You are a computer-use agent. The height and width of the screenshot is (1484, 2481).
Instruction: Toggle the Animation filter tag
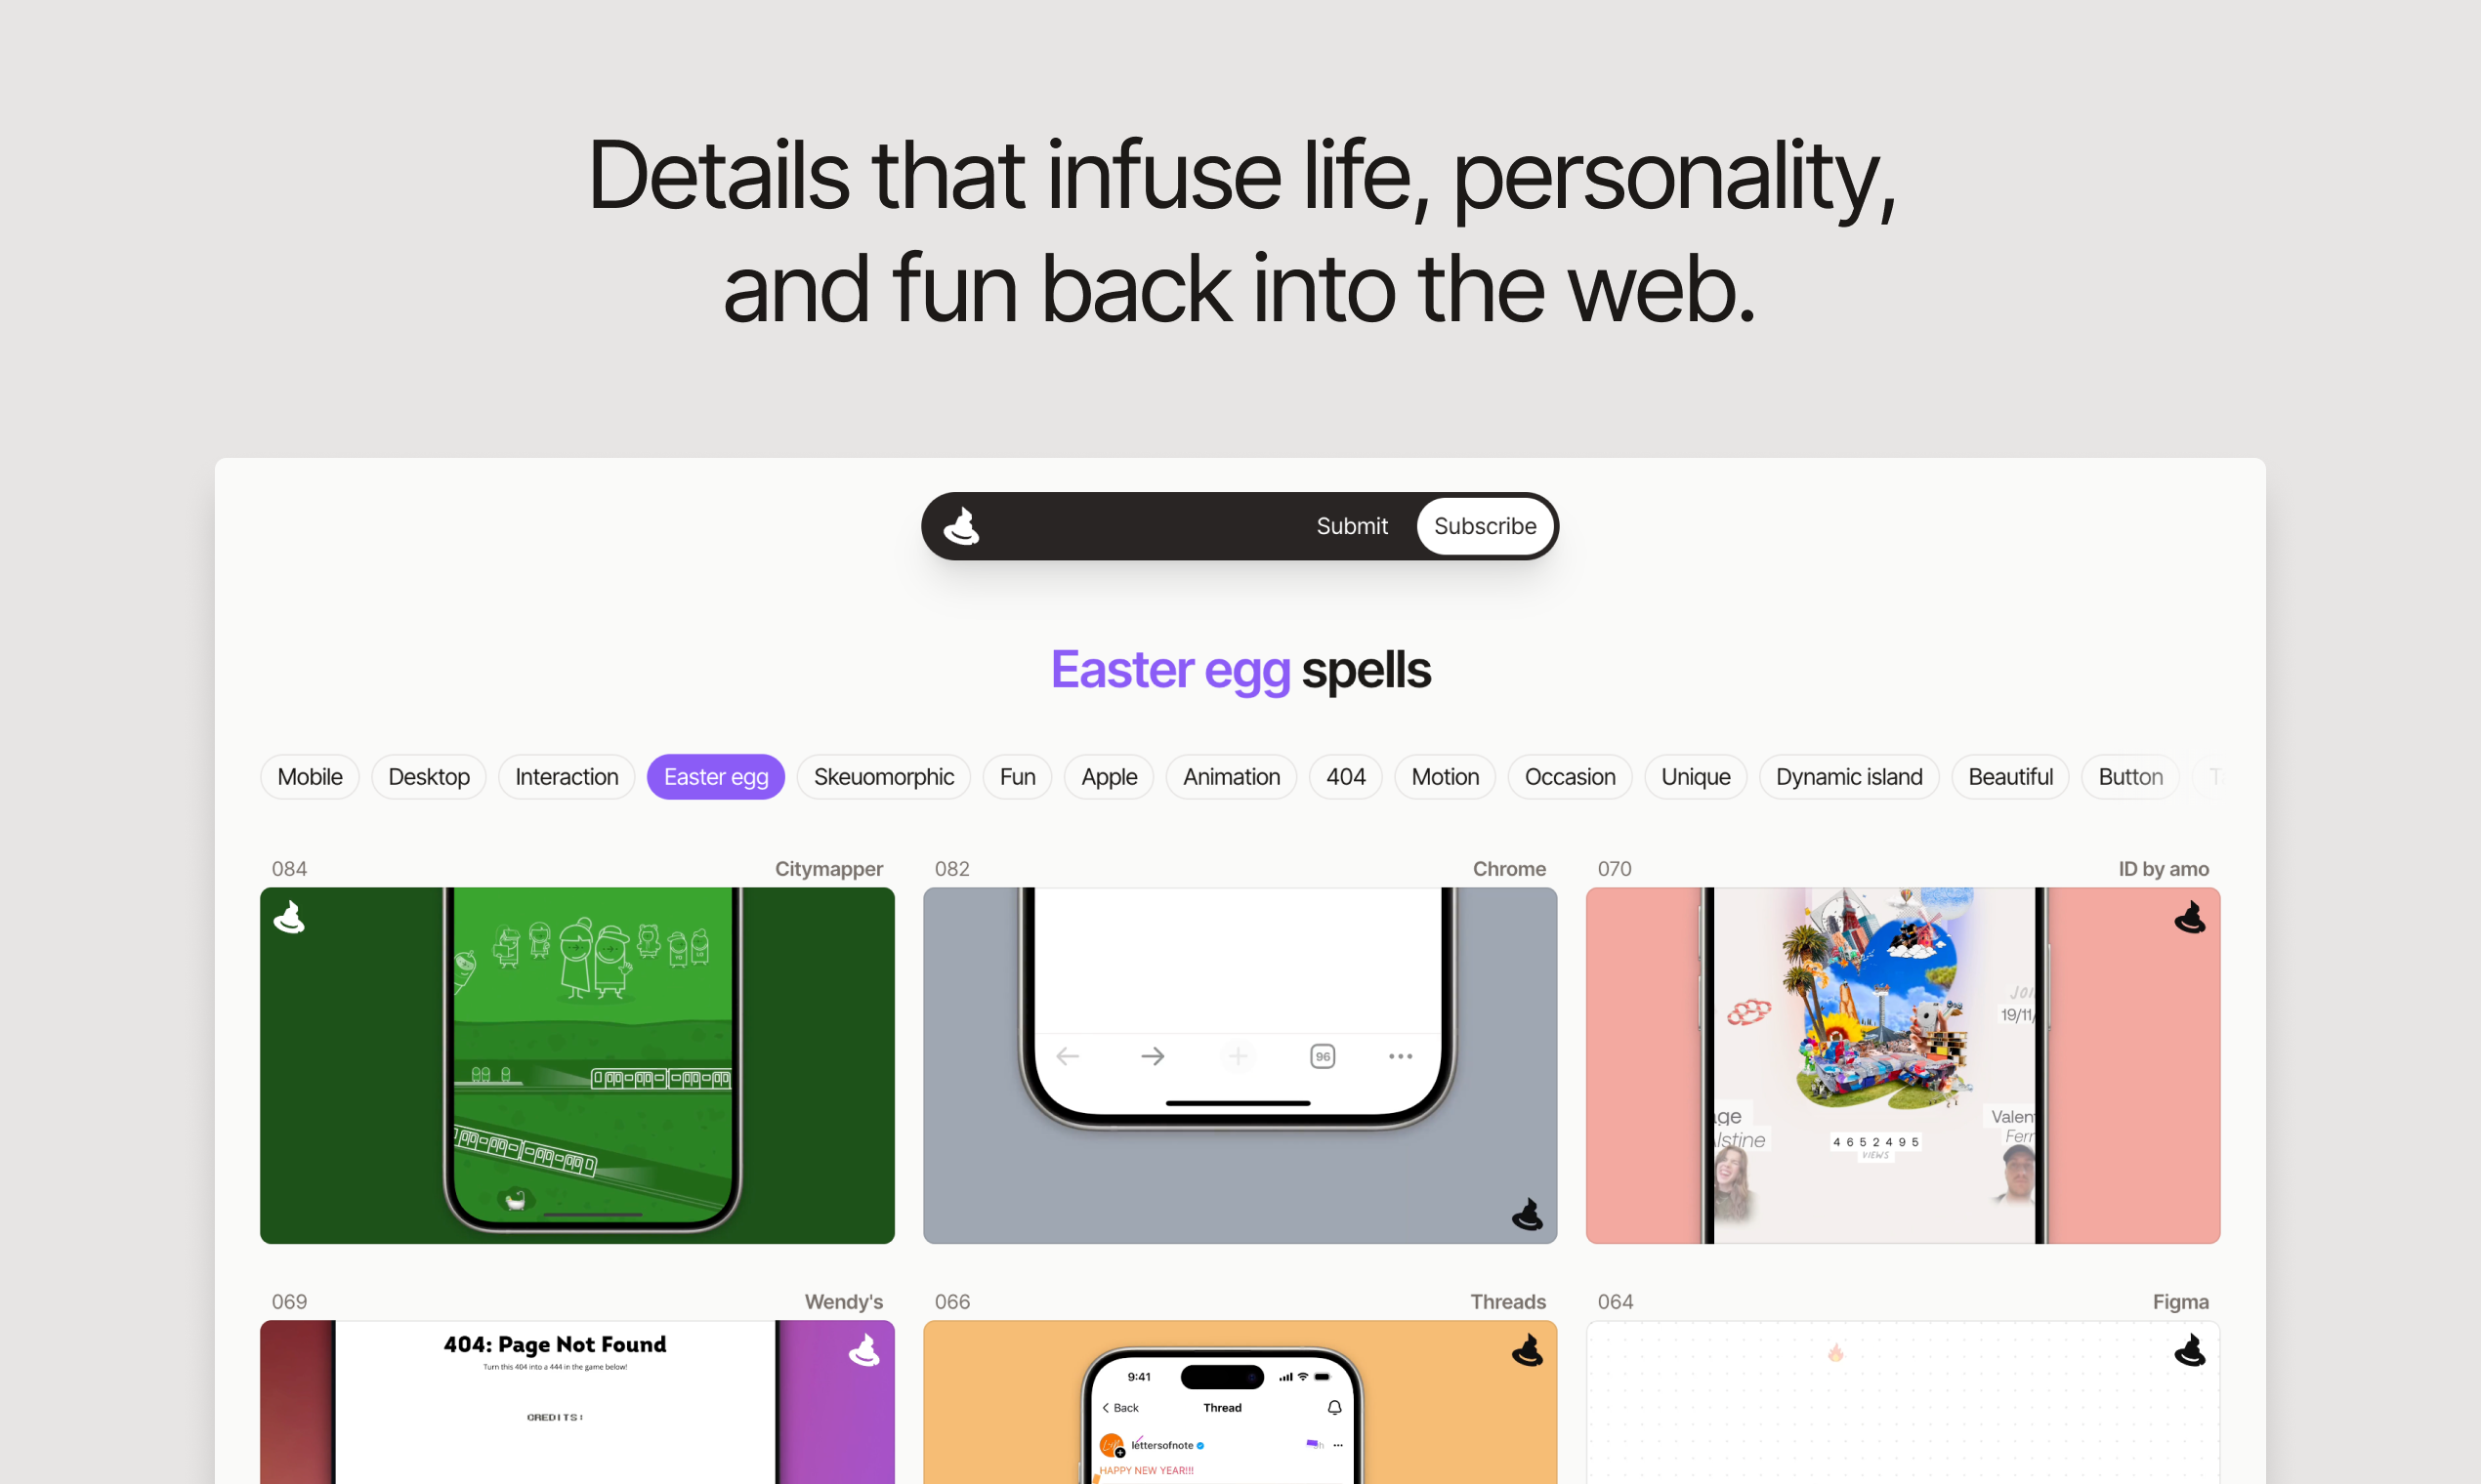(x=1232, y=777)
